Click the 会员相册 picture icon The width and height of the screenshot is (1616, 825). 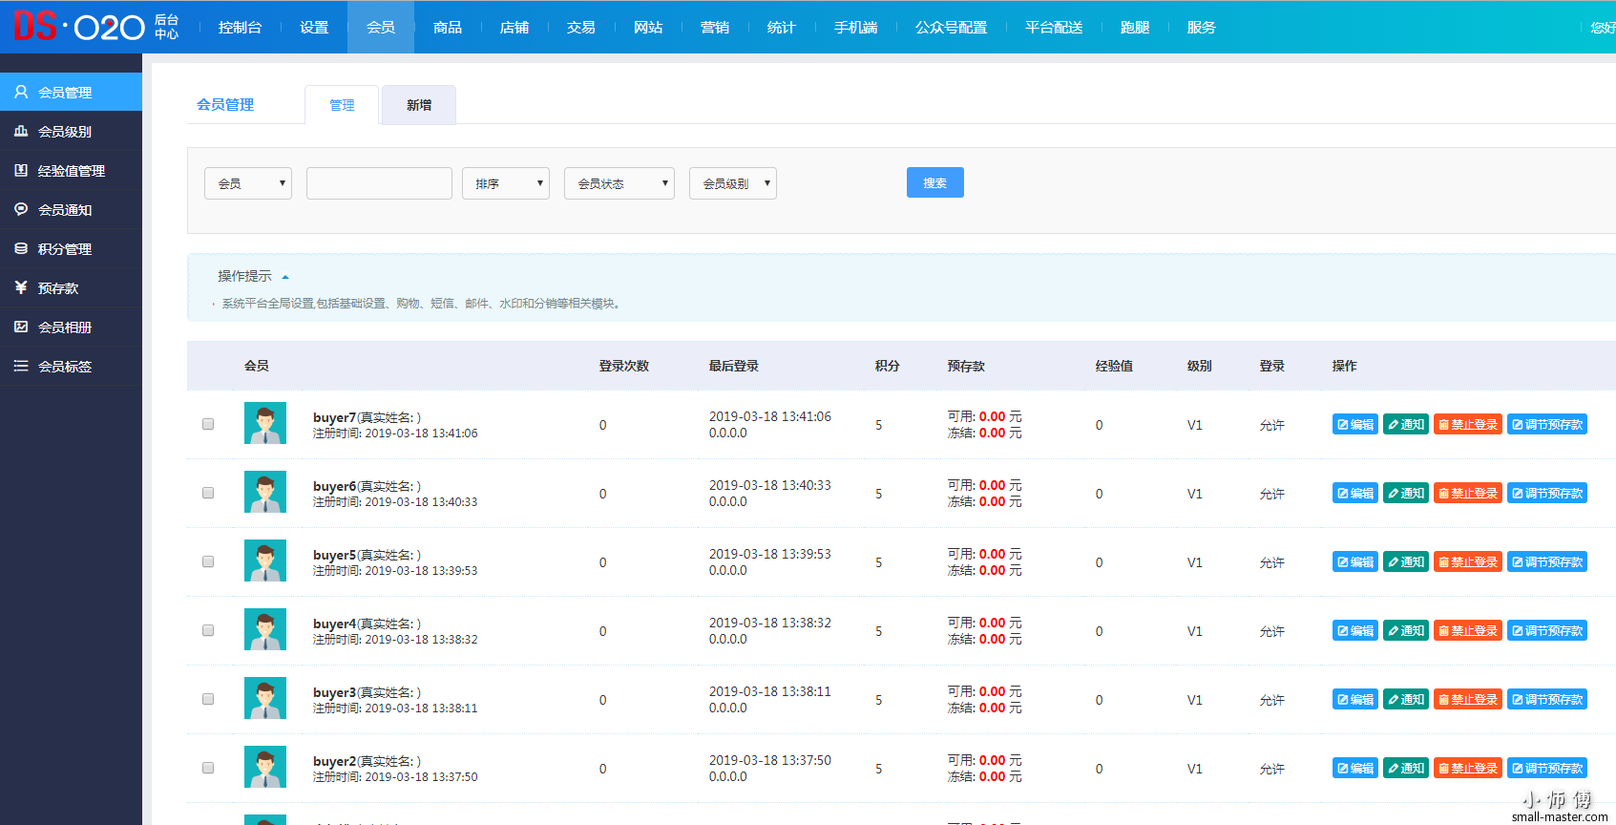click(x=21, y=327)
